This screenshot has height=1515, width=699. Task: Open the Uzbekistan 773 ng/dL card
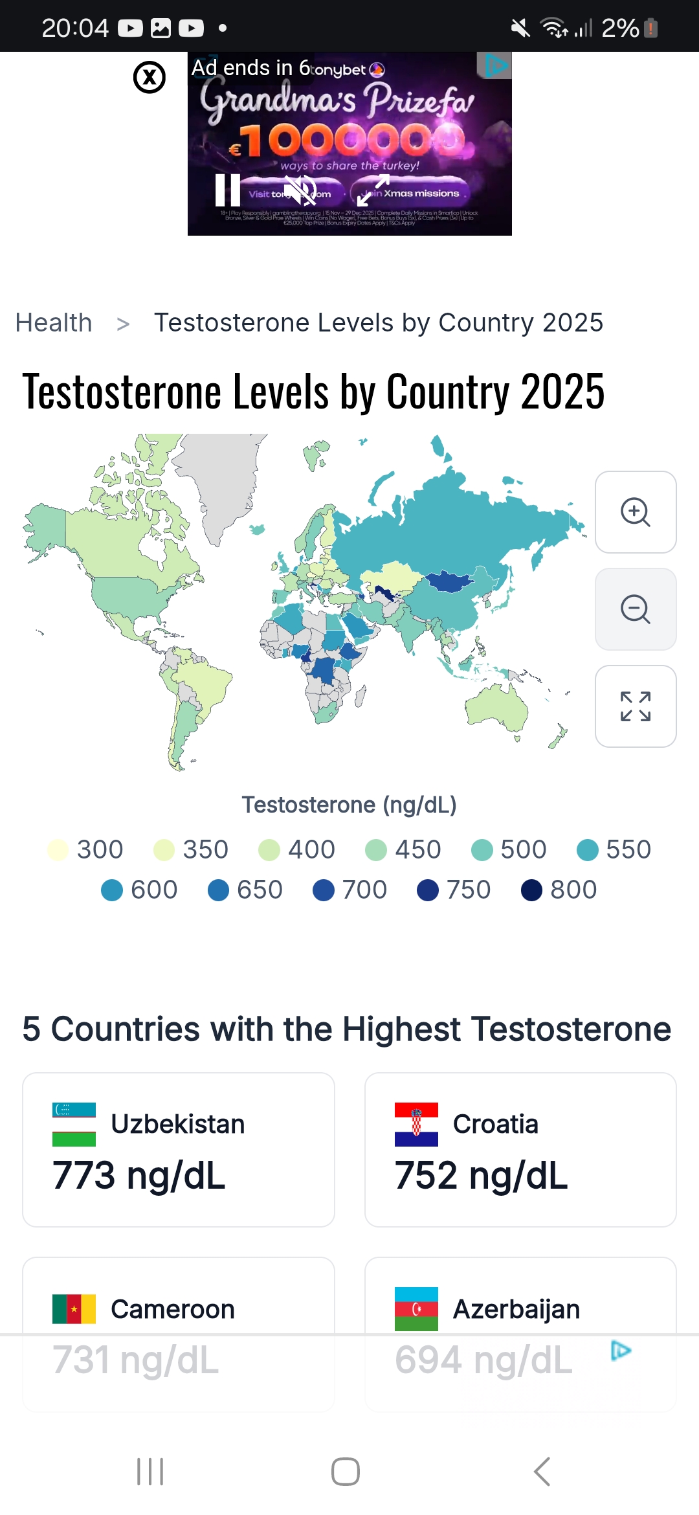[179, 1149]
